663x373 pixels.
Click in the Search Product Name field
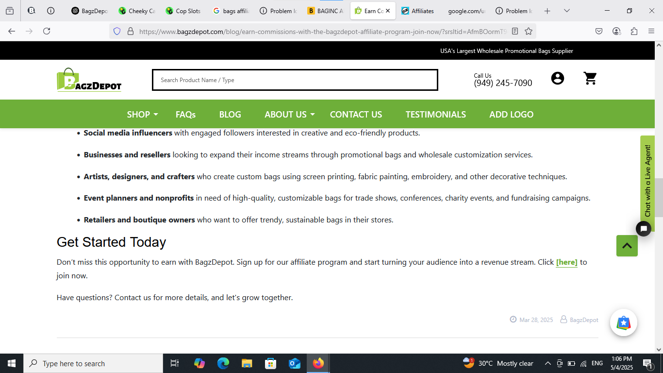pos(295,80)
